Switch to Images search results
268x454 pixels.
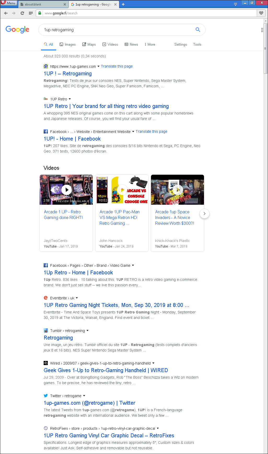coord(68,45)
